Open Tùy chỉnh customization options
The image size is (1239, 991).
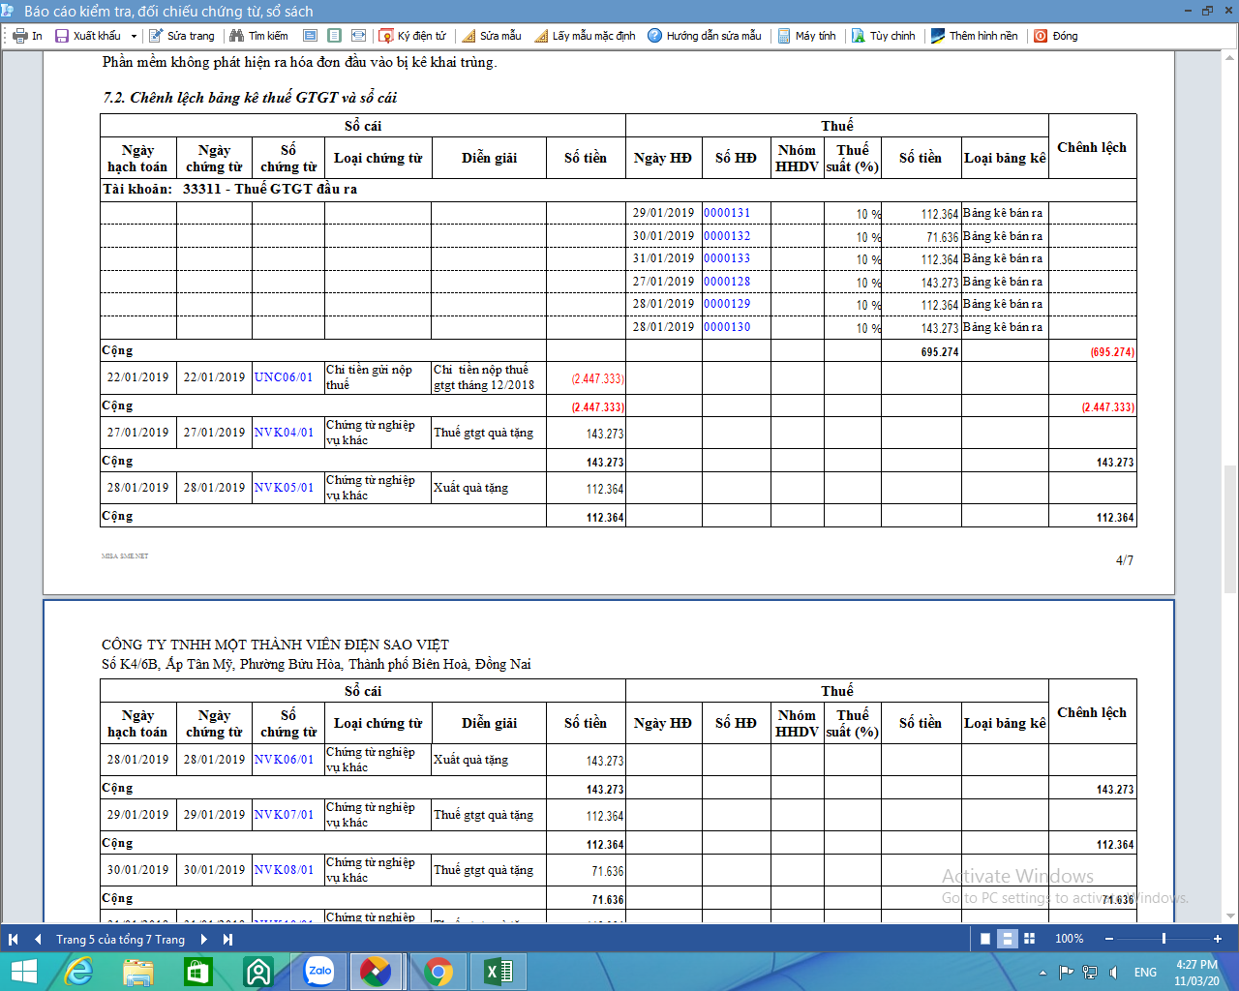883,36
